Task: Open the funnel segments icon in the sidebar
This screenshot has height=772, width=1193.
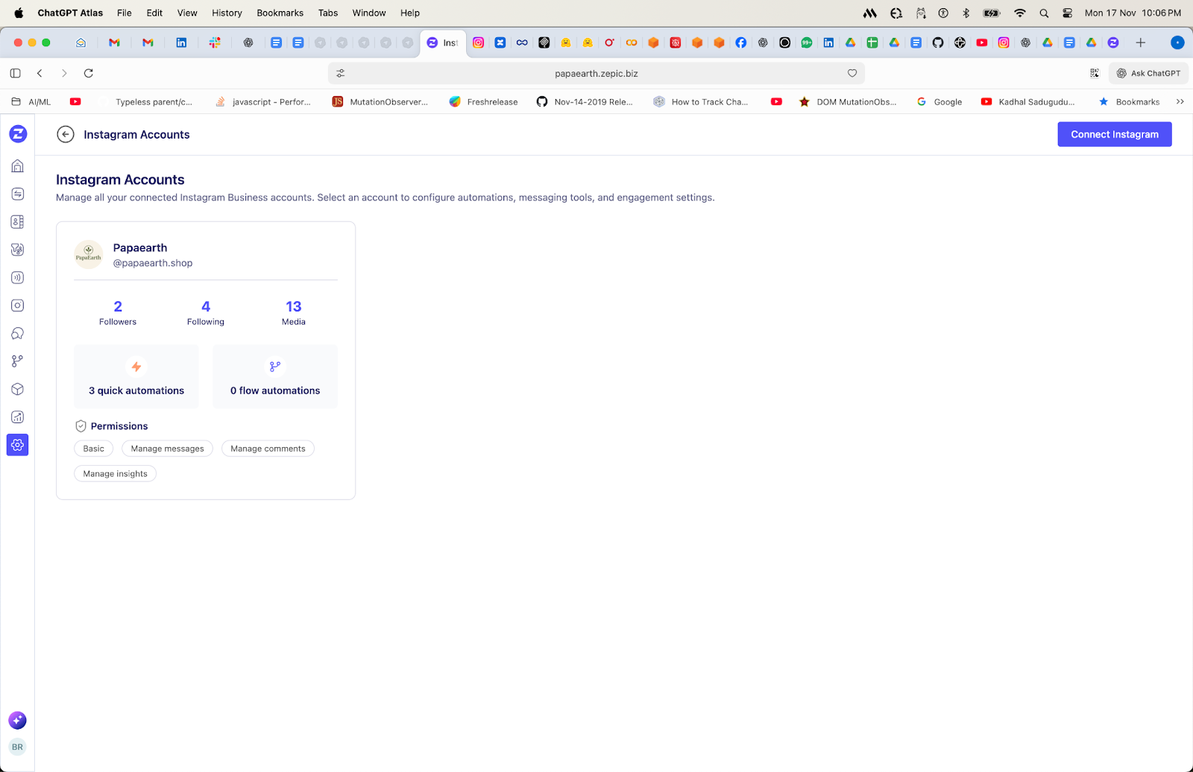Action: pos(18,250)
